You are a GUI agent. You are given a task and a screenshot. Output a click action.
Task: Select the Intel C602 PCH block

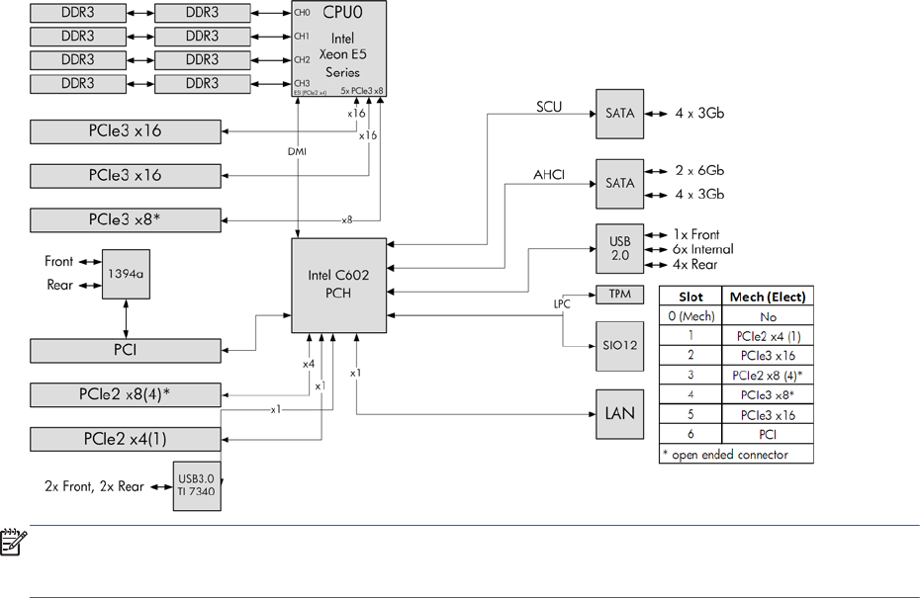339,286
